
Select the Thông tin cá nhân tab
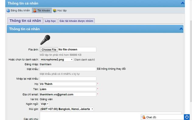pos(25,21)
